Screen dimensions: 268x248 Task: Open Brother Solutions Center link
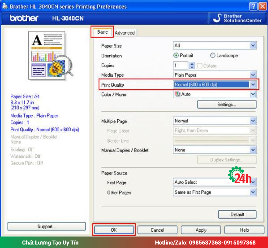237,18
